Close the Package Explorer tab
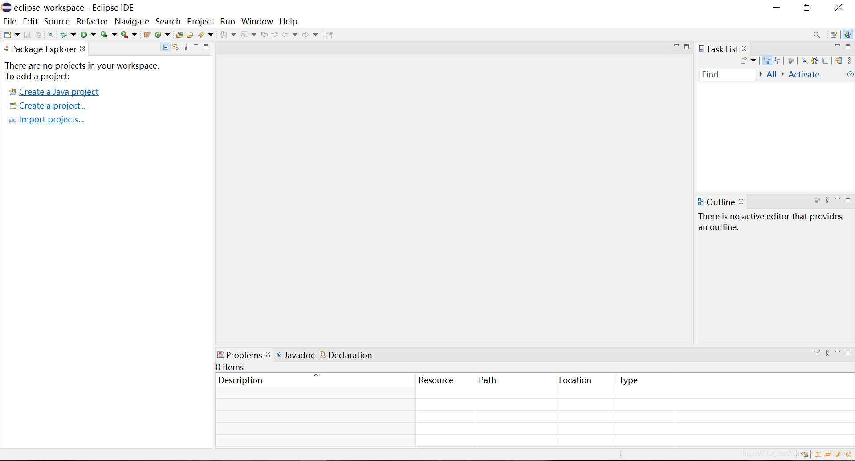The image size is (855, 461). 82,49
